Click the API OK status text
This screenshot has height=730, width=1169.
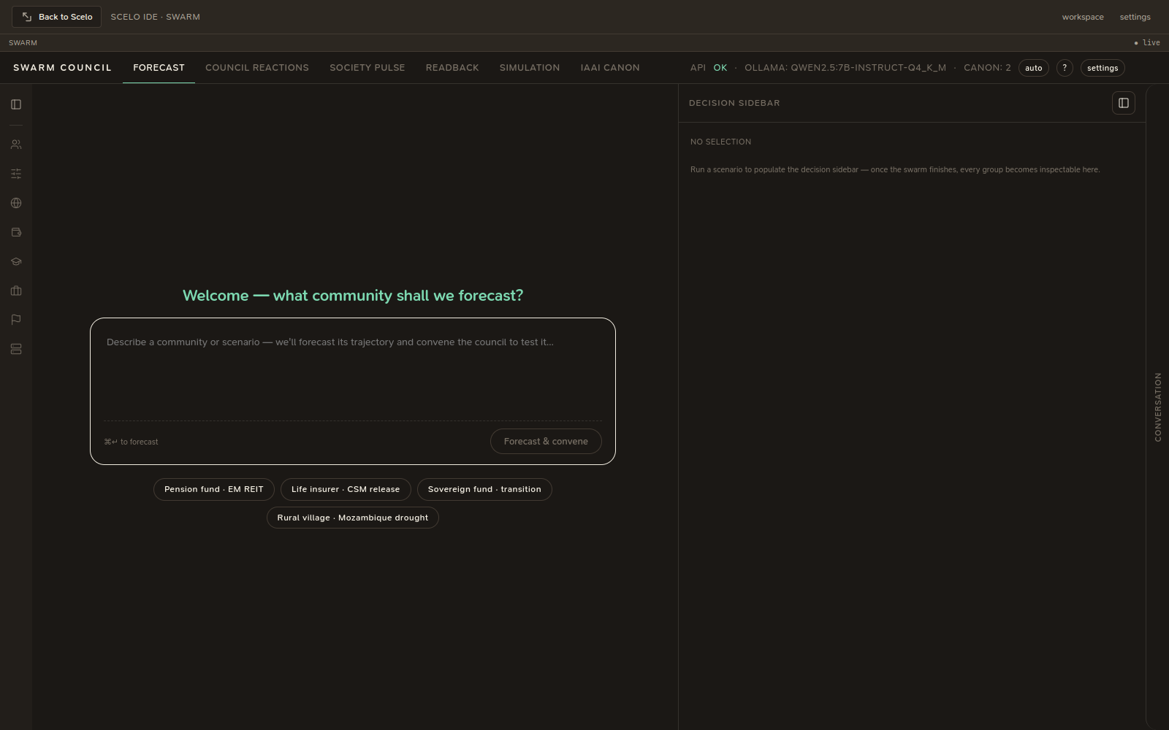[x=709, y=68]
